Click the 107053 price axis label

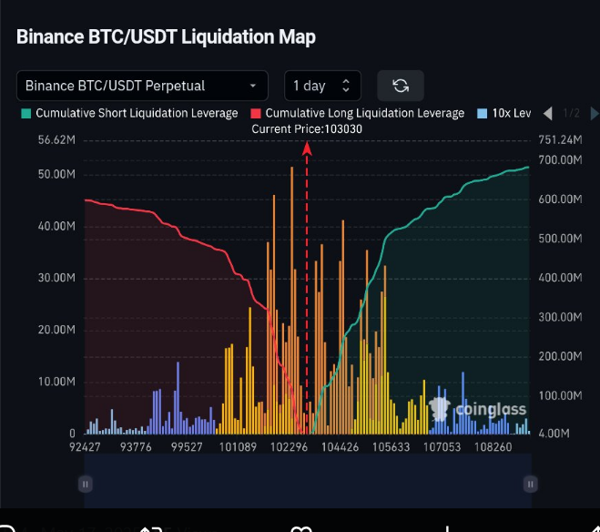pyautogui.click(x=442, y=447)
